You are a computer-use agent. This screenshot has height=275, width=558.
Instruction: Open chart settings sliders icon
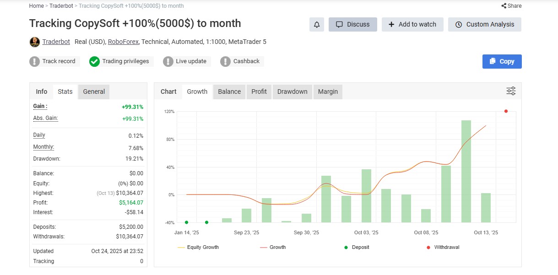coord(511,91)
